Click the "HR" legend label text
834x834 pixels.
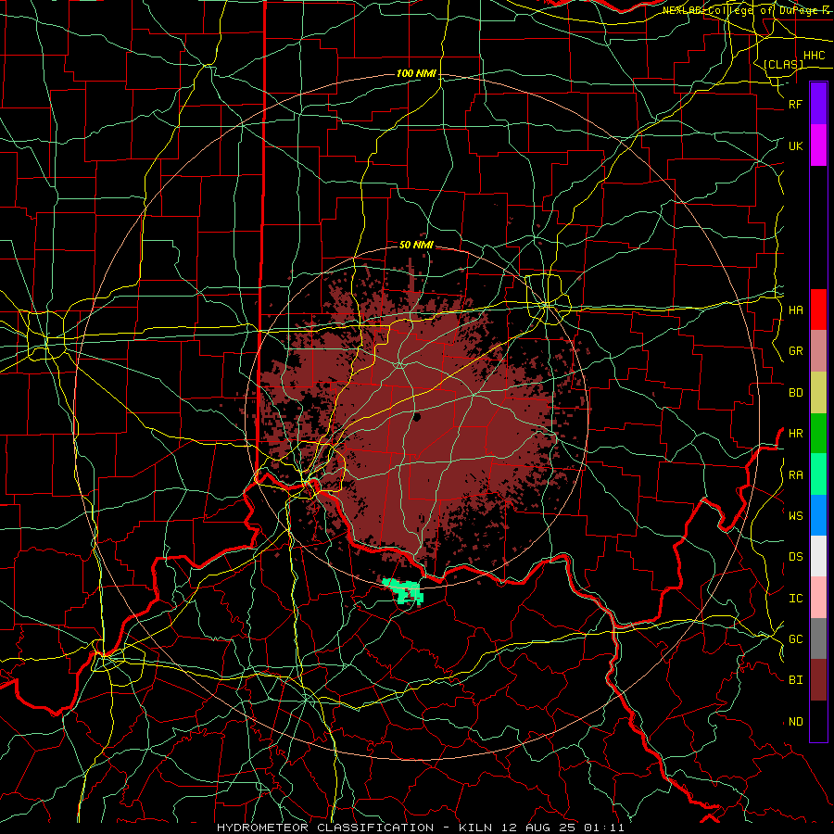[795, 434]
